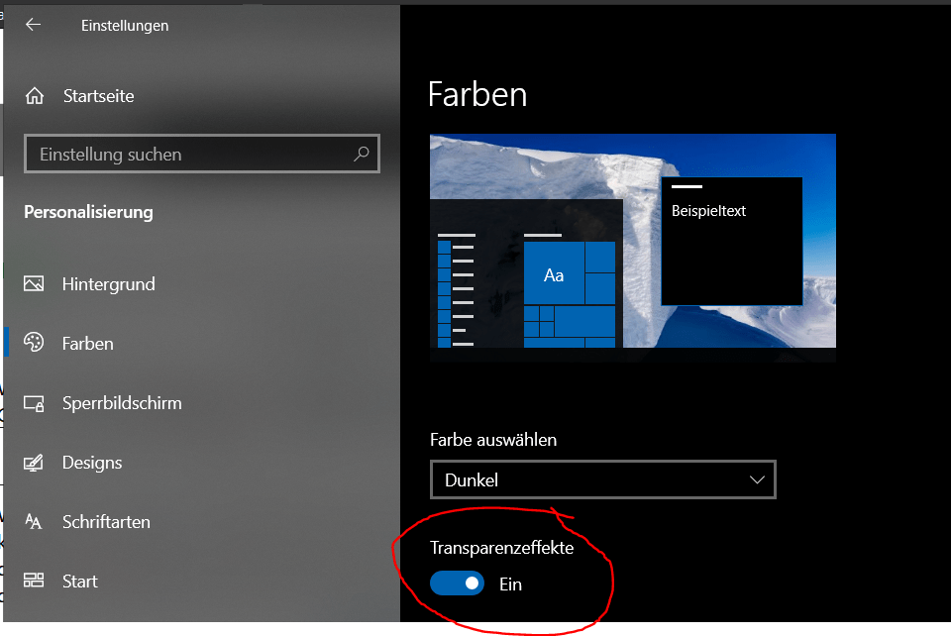This screenshot has height=636, width=951.
Task: Click the Sperrbildschirm lock screen icon
Action: [35, 403]
